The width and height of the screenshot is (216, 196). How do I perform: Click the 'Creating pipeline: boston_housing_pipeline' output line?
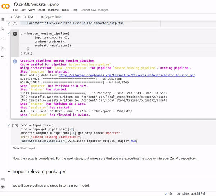(x=57, y=61)
